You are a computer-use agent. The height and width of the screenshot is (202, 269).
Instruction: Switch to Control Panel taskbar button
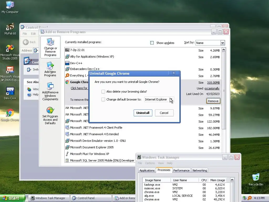[91, 198]
